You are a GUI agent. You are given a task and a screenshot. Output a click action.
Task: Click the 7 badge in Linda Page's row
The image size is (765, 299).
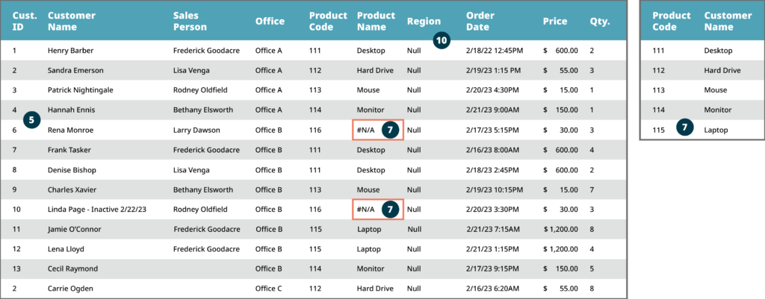[x=390, y=210]
